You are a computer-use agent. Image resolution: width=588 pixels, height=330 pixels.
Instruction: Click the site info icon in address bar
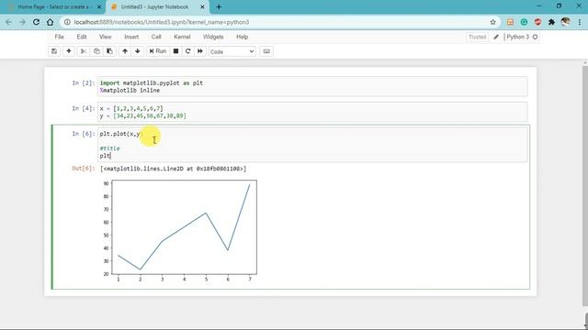click(67, 22)
